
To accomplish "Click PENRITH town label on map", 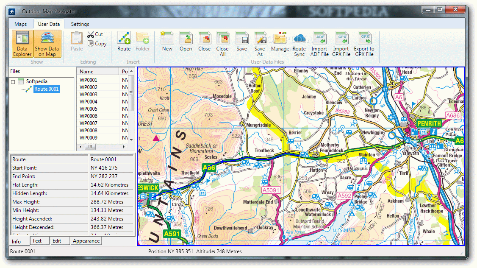I will point(429,123).
